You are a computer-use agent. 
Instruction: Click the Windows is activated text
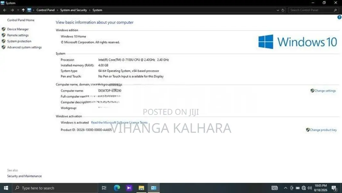[x=75, y=123]
